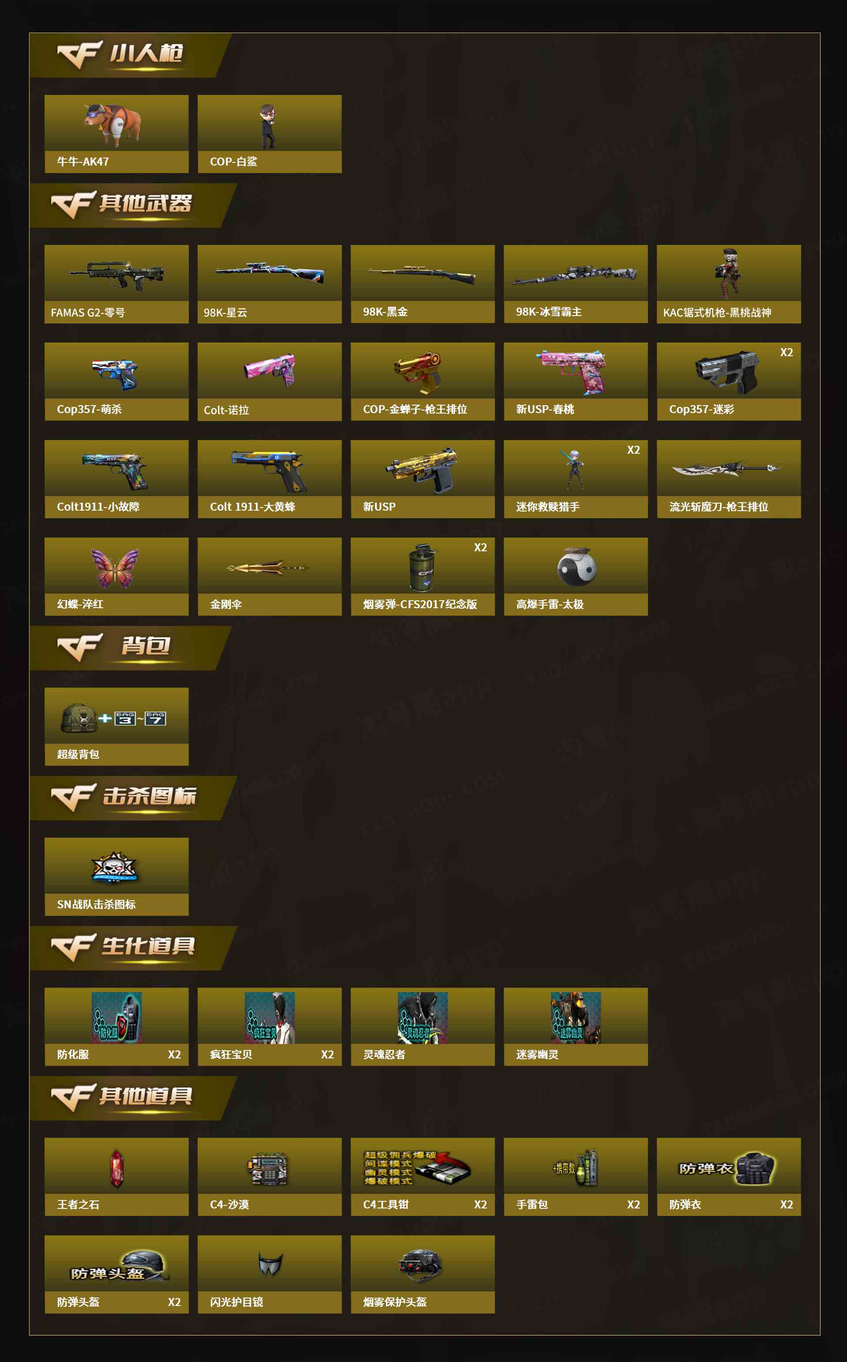
Task: Jump to the 生化道具 section header
Action: pos(133,948)
